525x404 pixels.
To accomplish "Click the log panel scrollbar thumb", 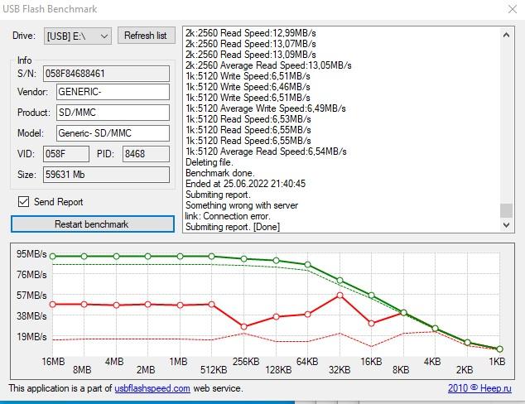I will (x=506, y=211).
